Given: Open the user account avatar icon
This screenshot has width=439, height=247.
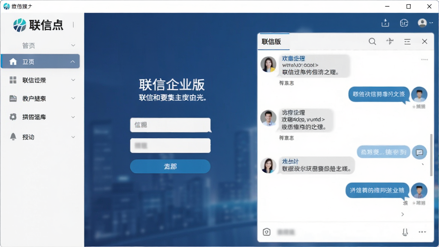Looking at the screenshot, I should (422, 23).
